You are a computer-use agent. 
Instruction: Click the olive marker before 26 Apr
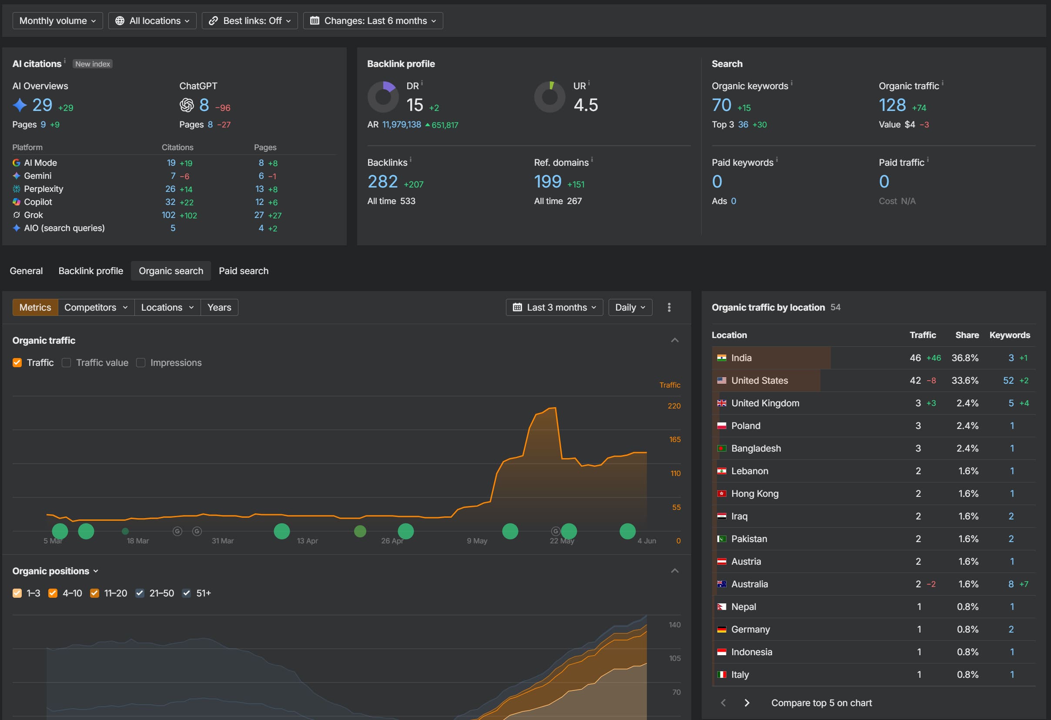click(x=360, y=531)
